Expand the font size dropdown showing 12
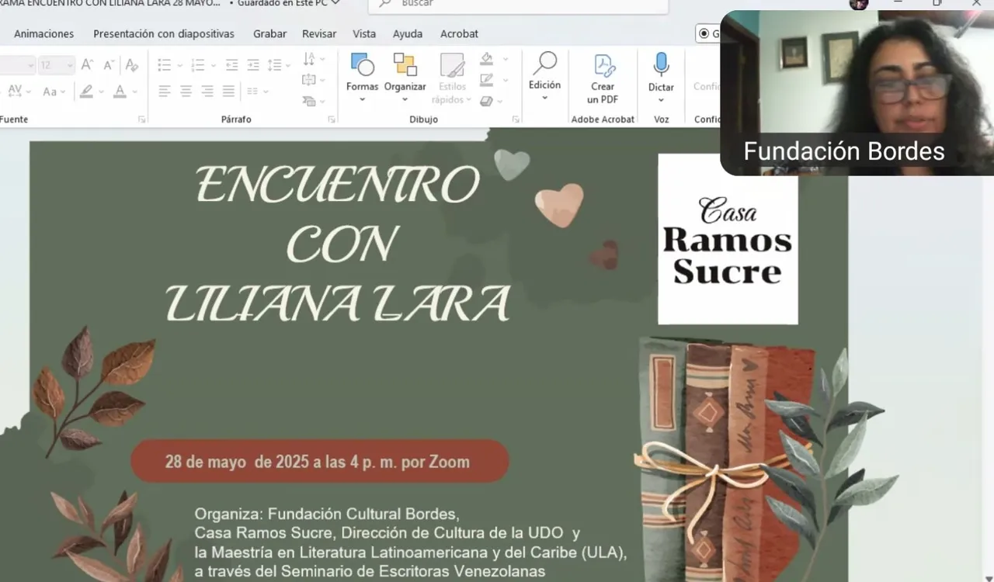Viewport: 994px width, 582px height. click(x=69, y=66)
